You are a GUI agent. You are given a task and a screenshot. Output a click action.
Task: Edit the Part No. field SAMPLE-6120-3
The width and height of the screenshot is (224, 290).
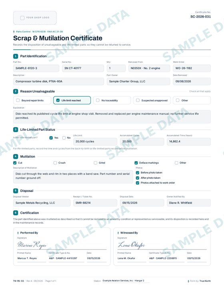pyautogui.click(x=36, y=68)
